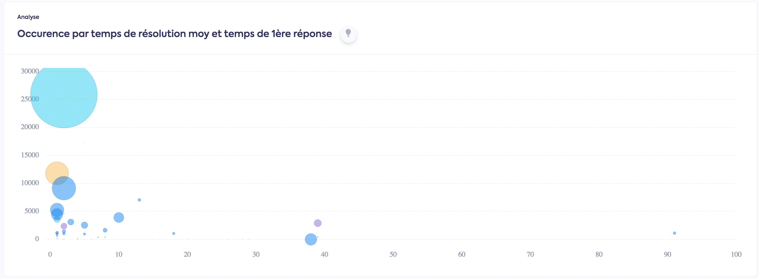Select the blue bubble at x 5 near 2500
The image size is (759, 279).
pos(84,225)
